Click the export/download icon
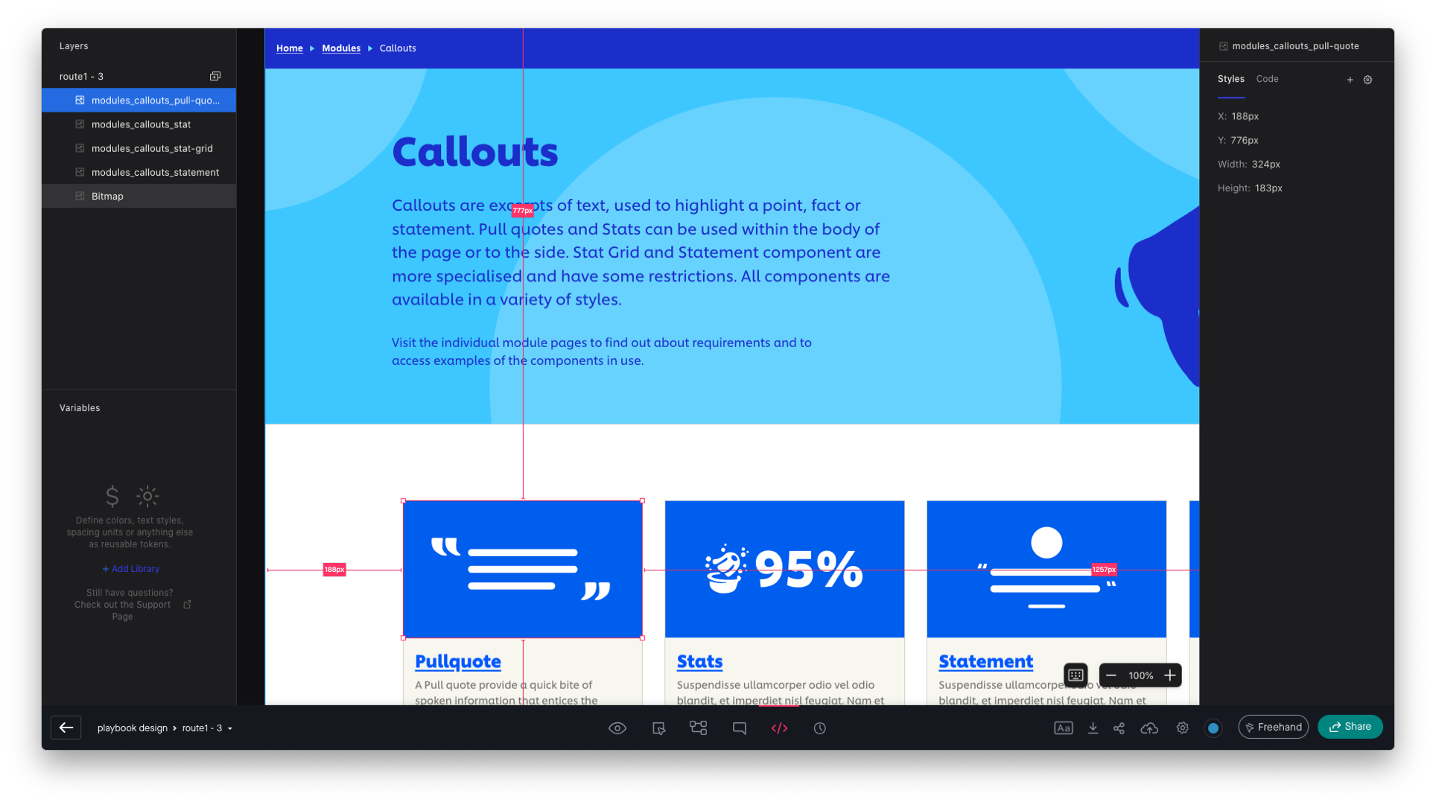1436x805 pixels. pos(1093,728)
